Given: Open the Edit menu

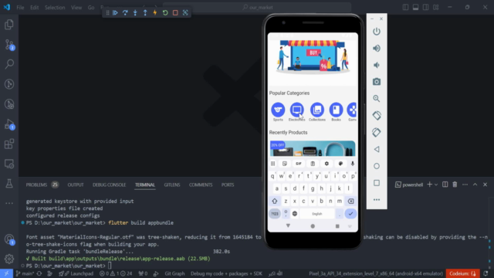Looking at the screenshot, I should 34,7.
